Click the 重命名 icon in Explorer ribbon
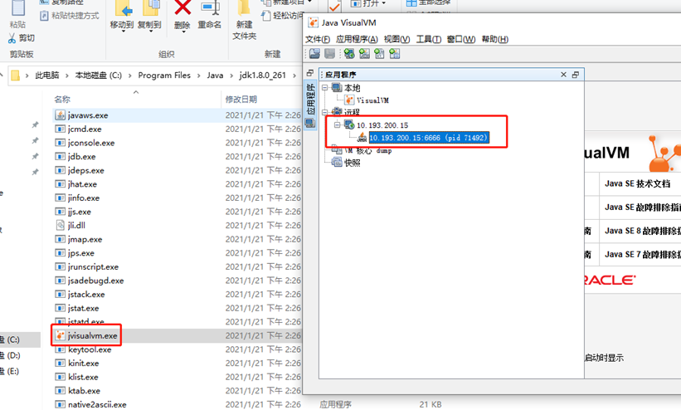Viewport: 681px width, 410px height. pyautogui.click(x=210, y=7)
